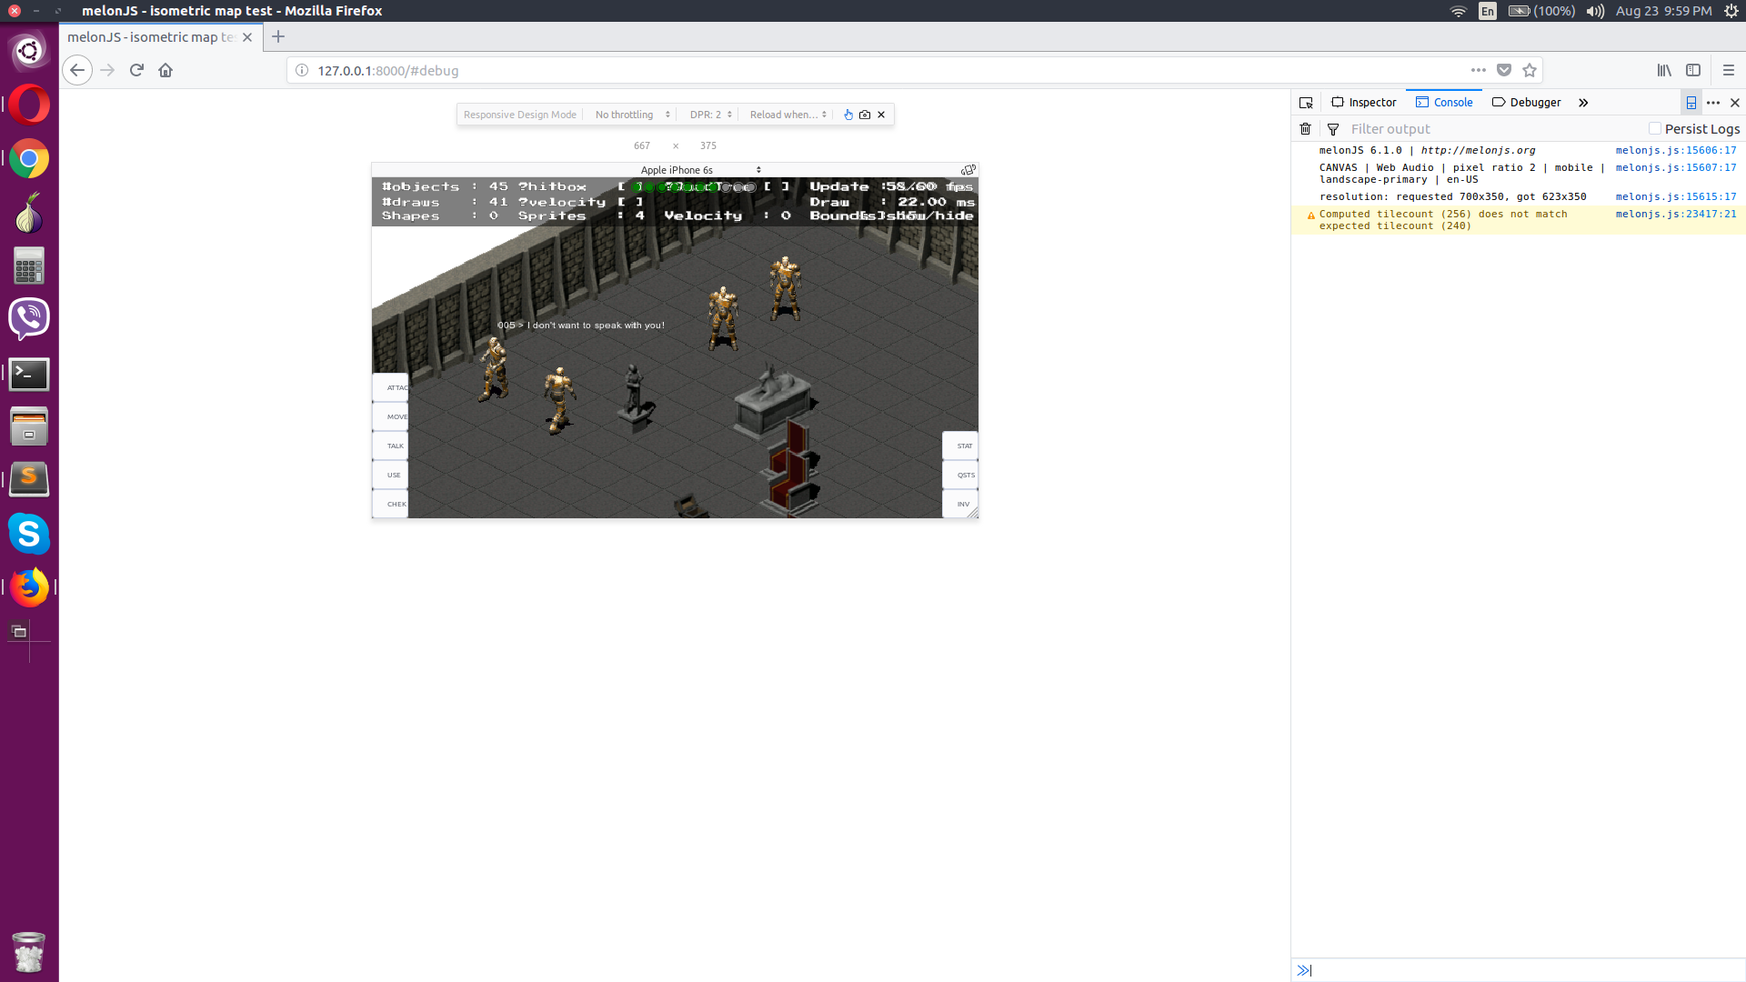Toggle the ?hitbox debug checkbox
This screenshot has width=1746, height=982.
coord(630,186)
